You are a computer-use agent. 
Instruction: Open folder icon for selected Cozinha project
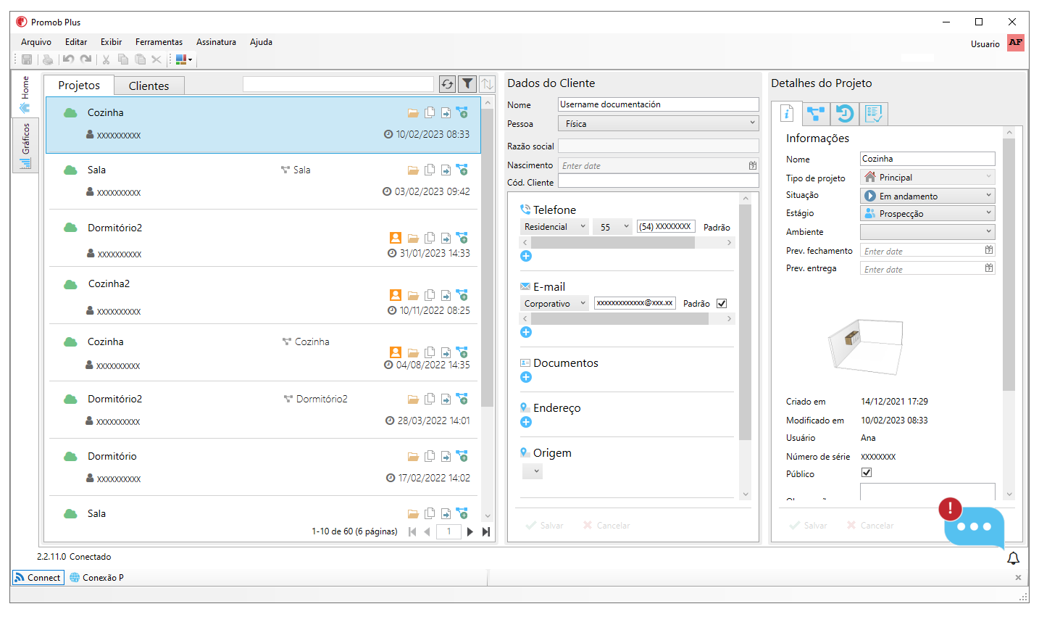pyautogui.click(x=413, y=113)
